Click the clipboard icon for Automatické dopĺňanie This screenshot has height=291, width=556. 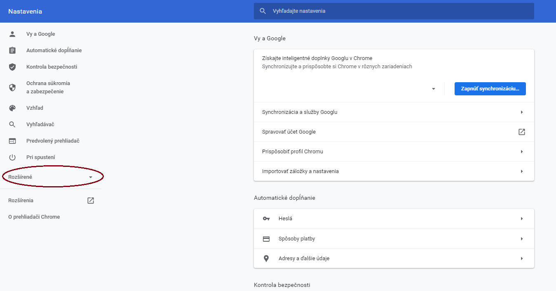point(12,51)
